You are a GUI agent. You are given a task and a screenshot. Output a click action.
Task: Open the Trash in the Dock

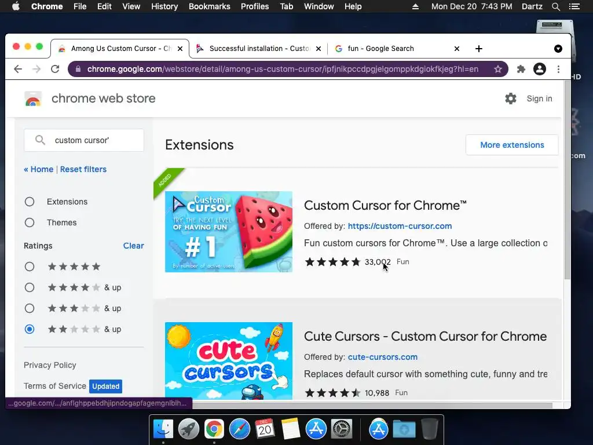(430, 429)
